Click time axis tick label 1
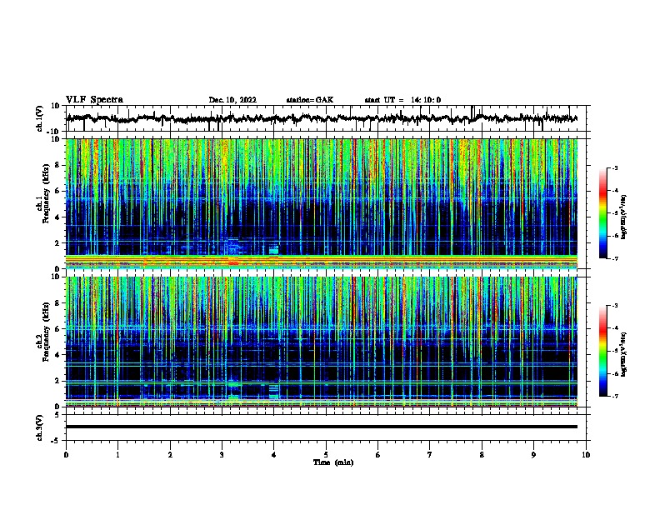Viewport: 660px width, 510px height. click(x=117, y=455)
